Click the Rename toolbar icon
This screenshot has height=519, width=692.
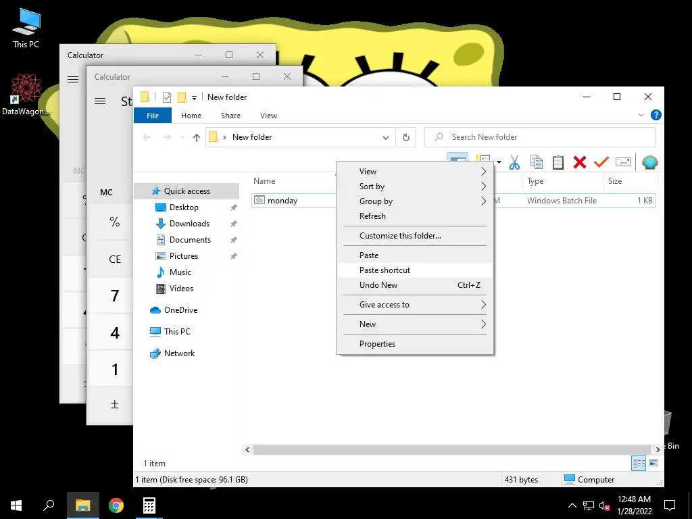[622, 162]
